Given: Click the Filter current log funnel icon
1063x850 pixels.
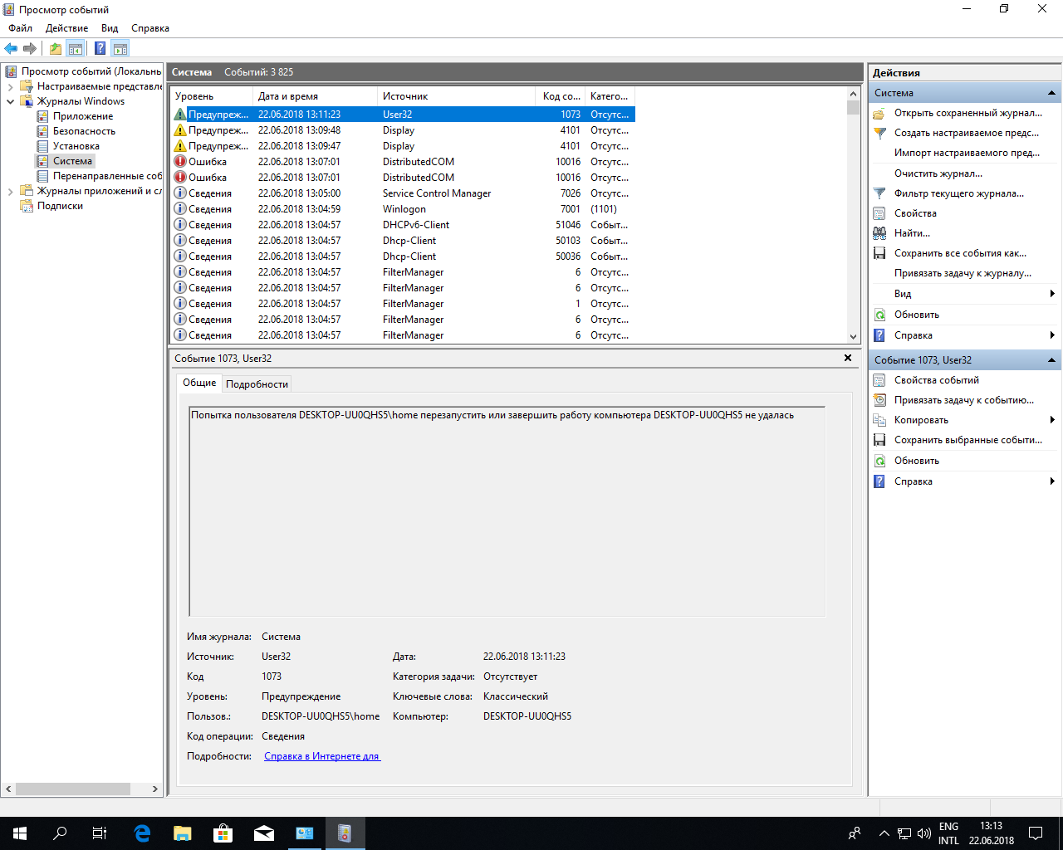Looking at the screenshot, I should 879,193.
